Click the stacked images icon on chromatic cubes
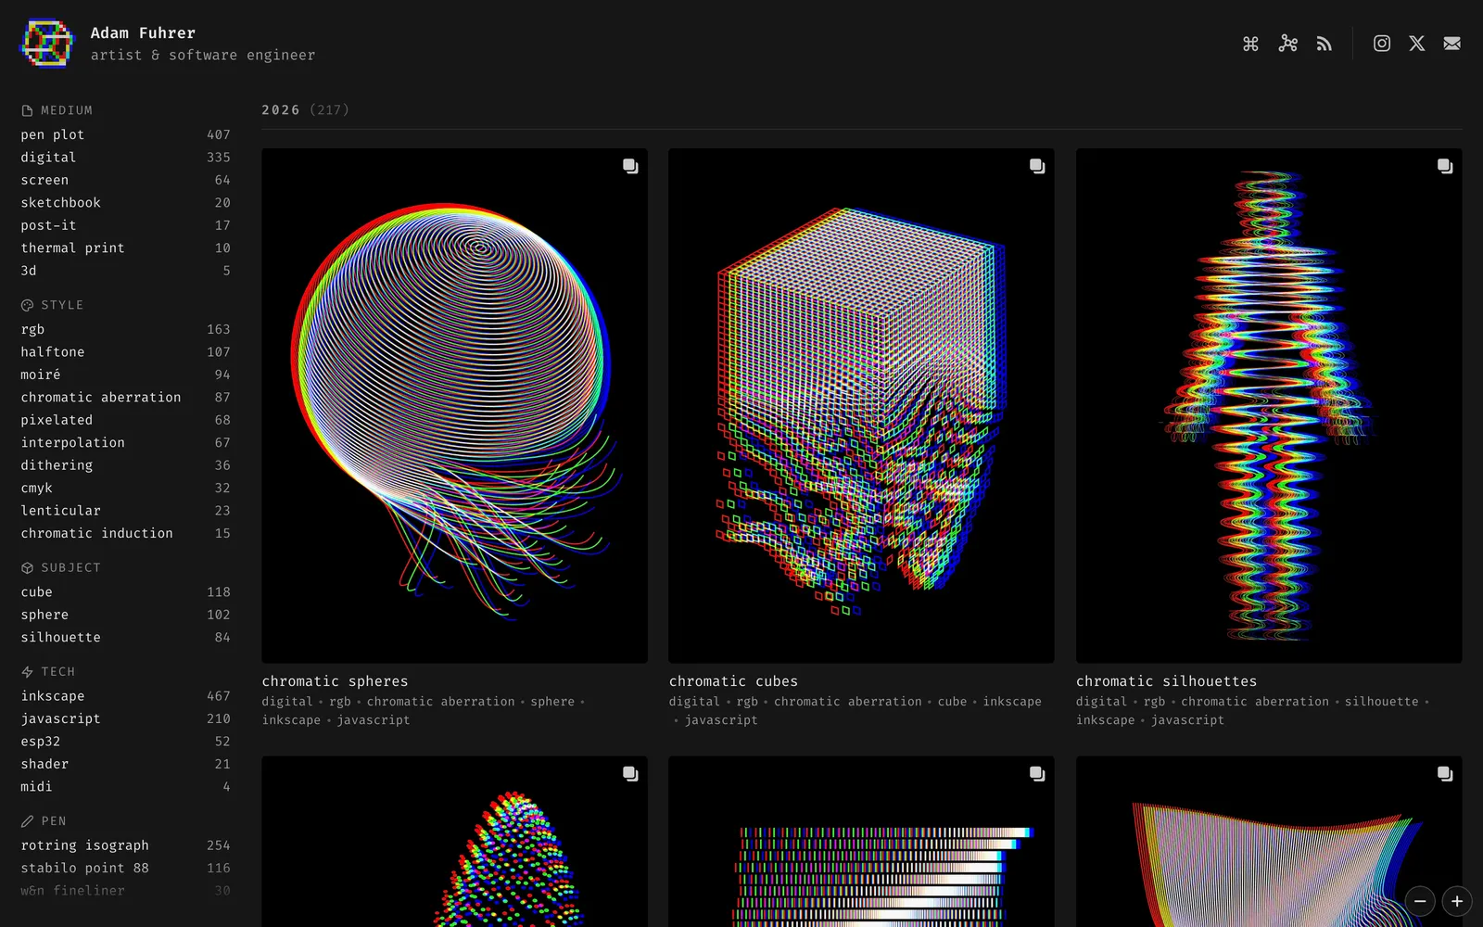1483x927 pixels. click(1037, 166)
